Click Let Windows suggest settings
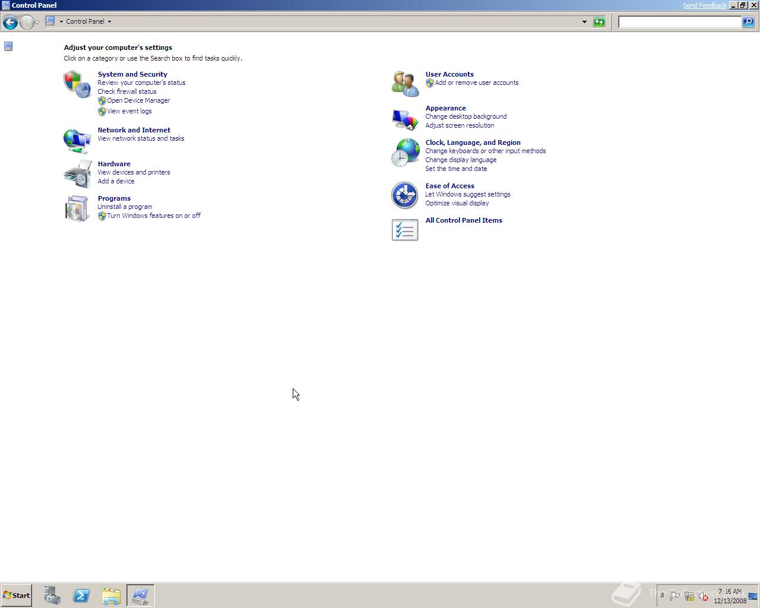Image resolution: width=760 pixels, height=608 pixels. pos(467,194)
